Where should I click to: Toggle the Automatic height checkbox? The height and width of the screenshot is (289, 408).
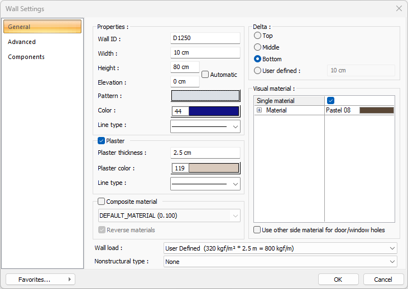[x=205, y=75]
